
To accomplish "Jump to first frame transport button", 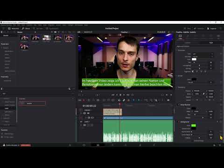I will pyautogui.click(x=113, y=95).
